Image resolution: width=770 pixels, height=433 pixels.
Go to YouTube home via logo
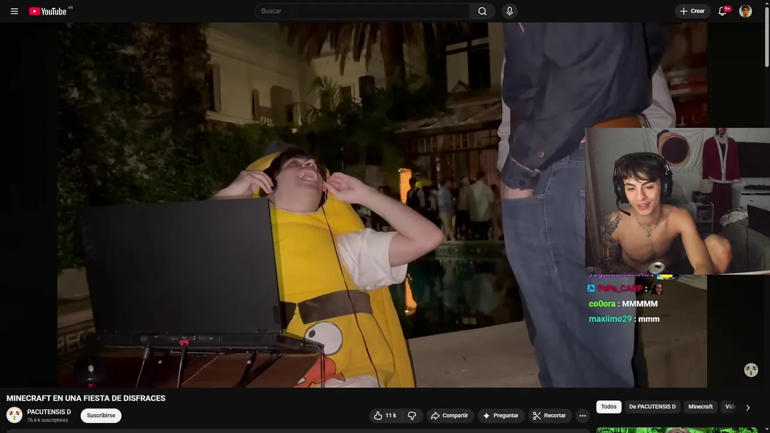(x=48, y=11)
